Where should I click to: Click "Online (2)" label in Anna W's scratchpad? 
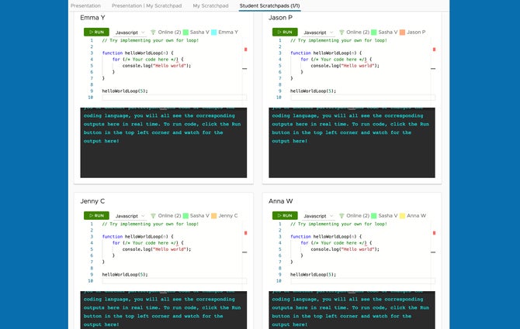coord(358,215)
